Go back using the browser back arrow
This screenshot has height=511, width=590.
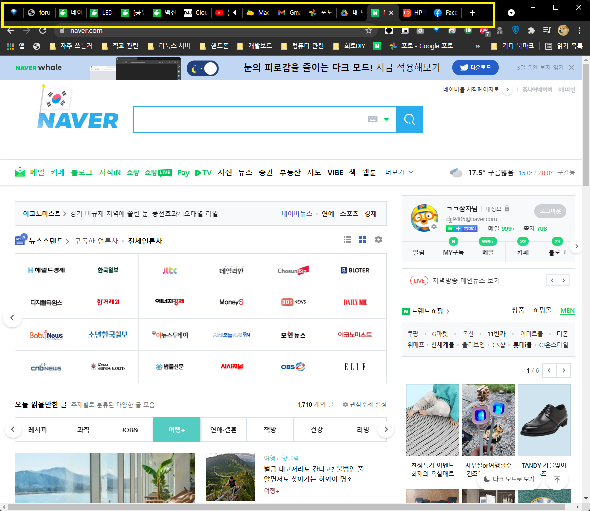pos(11,30)
